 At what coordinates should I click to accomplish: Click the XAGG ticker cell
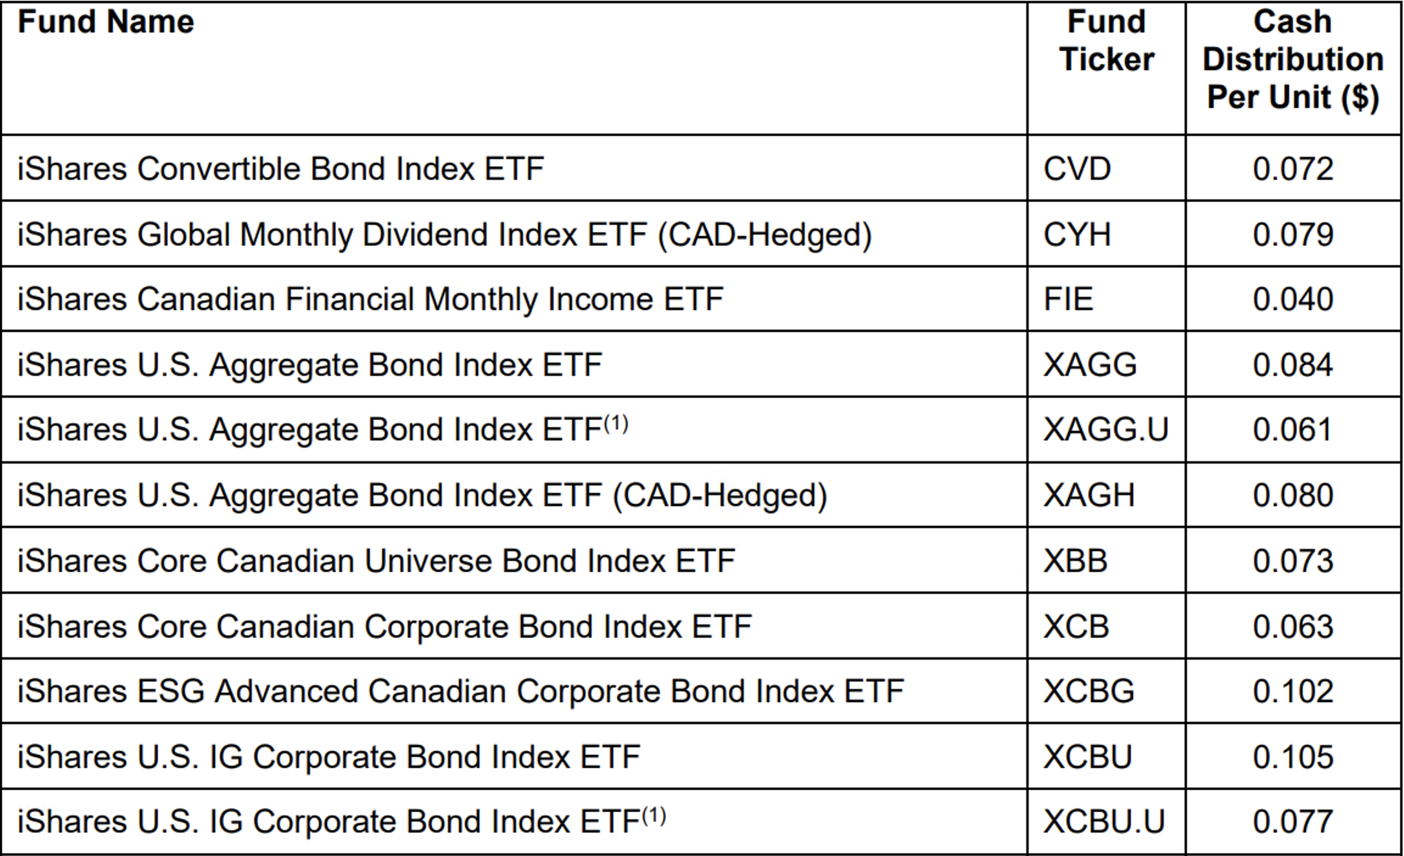tap(1090, 365)
